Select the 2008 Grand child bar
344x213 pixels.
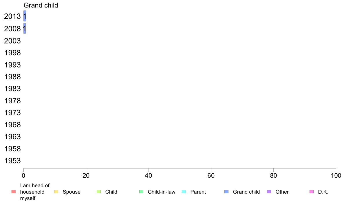coord(25,28)
